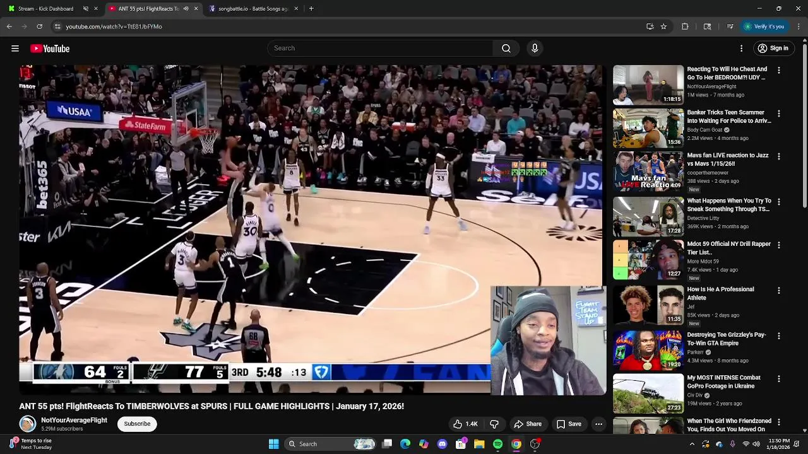
Task: Open Google Lens search icon in toolbar
Action: pyautogui.click(x=707, y=26)
